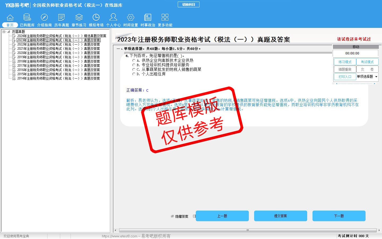Switch to 考试模式 exam mode
Screen dimensions: 382x239
point(367,62)
